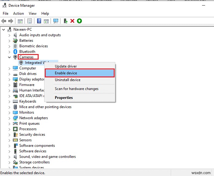Image resolution: width=214 pixels, height=176 pixels.
Task: Collapse the Cameras category chevron
Action: click(x=9, y=57)
